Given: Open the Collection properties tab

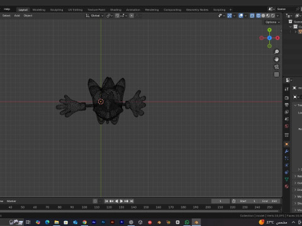Looking at the screenshot, I should click(286, 135).
